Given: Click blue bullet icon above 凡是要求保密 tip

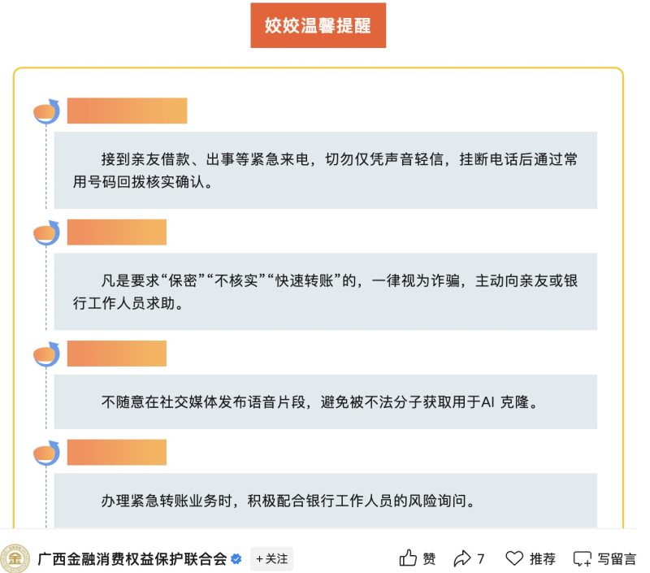Looking at the screenshot, I should click(47, 232).
